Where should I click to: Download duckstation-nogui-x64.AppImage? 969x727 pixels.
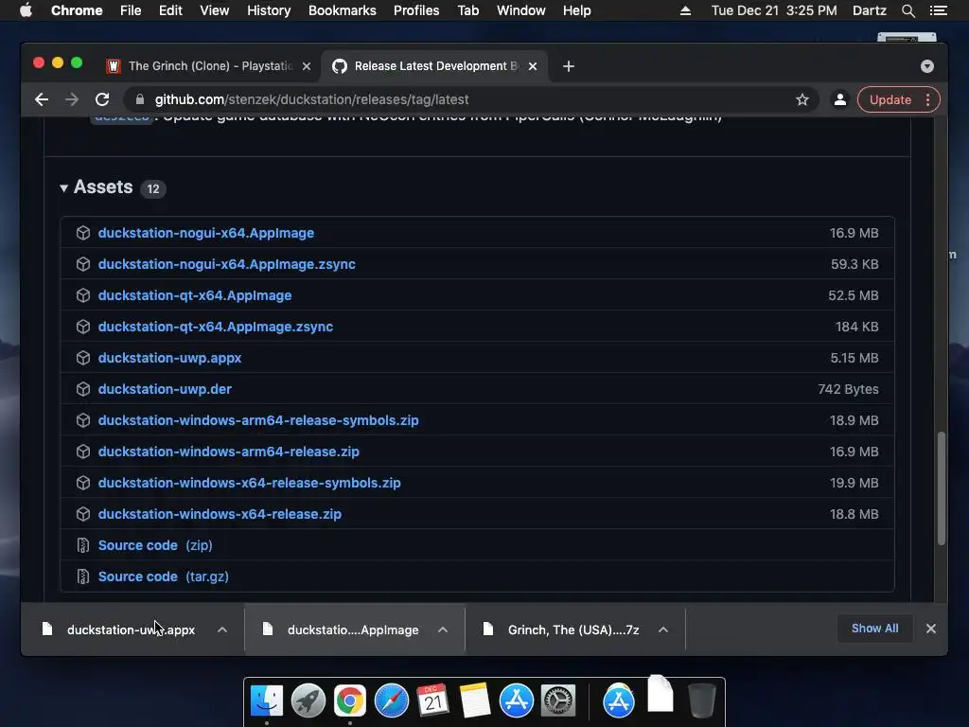205,233
